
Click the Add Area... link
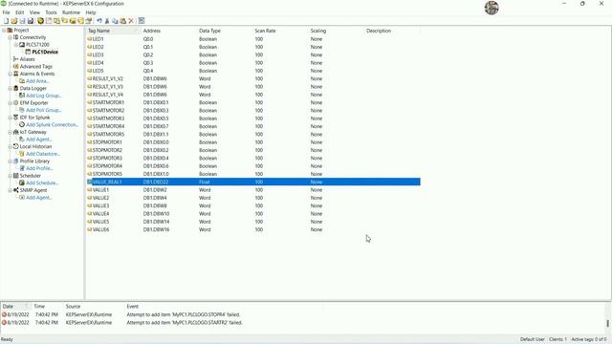(x=37, y=81)
